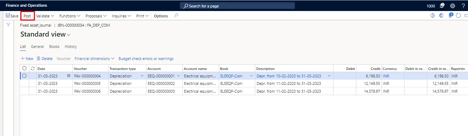The image size is (468, 136).
Task: Open the Options menu tab
Action: [161, 16]
